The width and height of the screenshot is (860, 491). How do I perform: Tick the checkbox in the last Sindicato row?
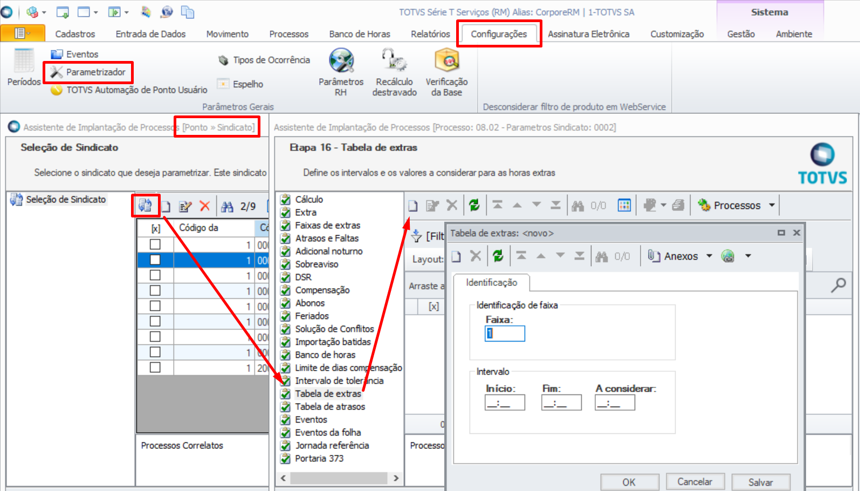click(155, 367)
